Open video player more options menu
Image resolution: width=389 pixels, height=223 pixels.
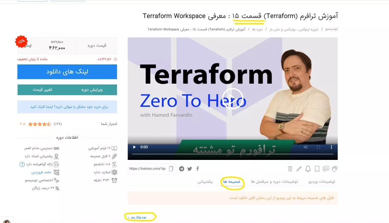[x=331, y=147]
